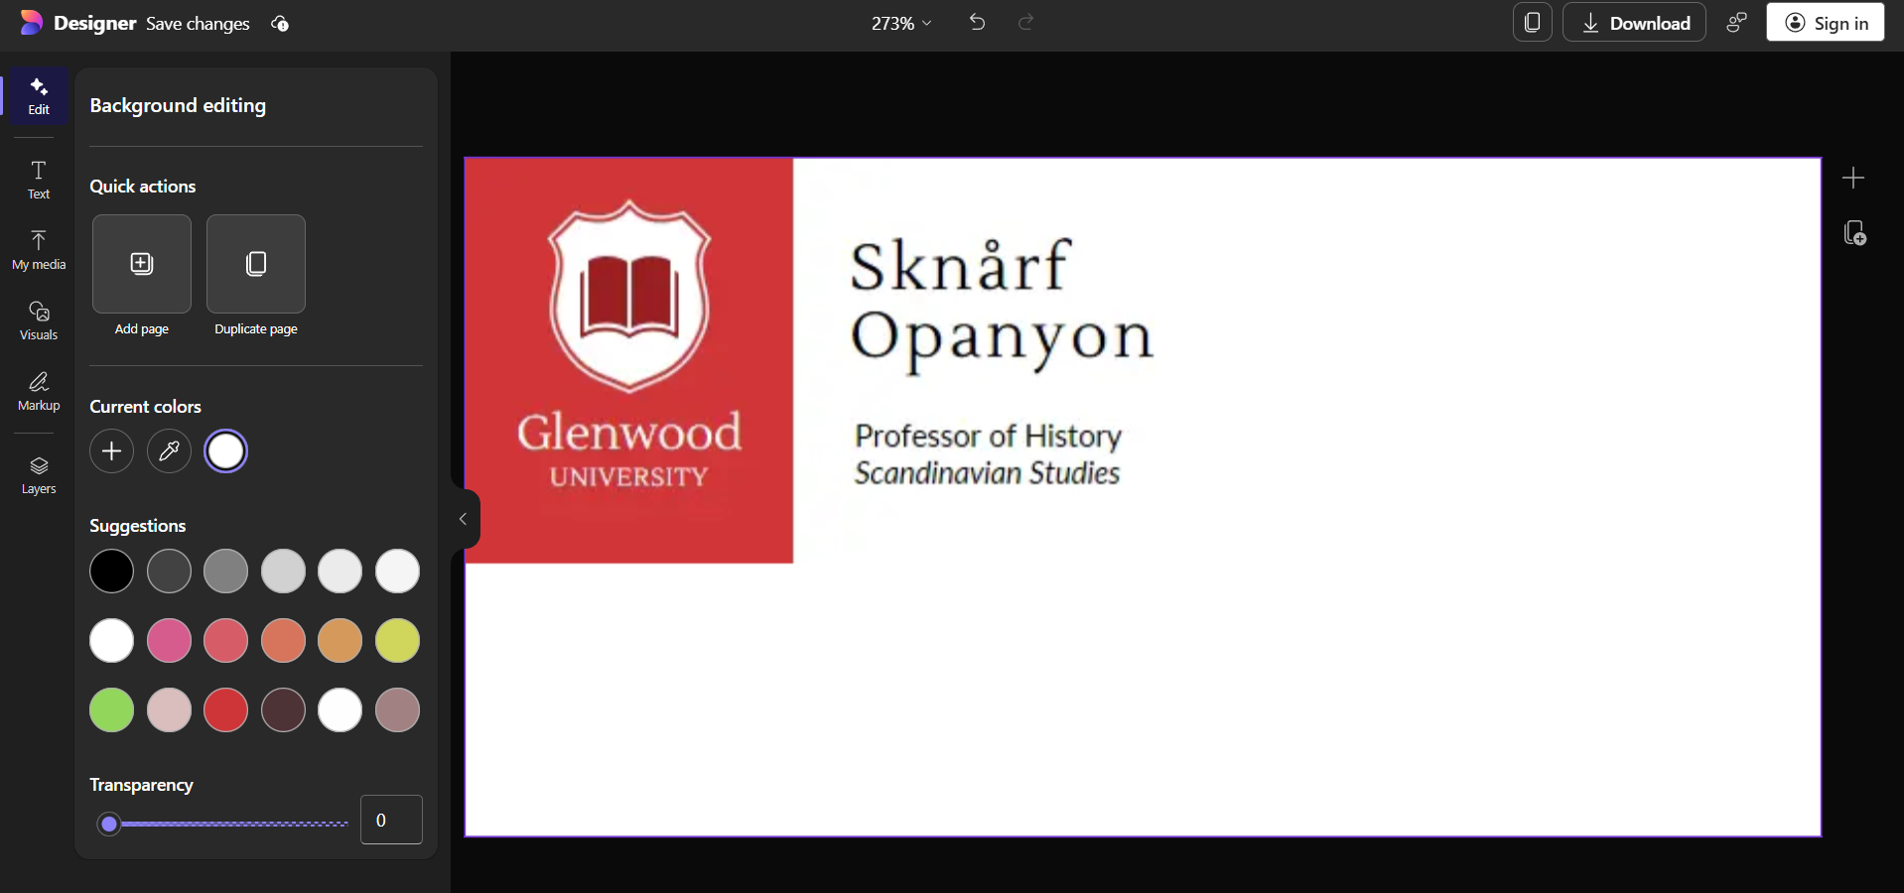
Task: Open My media in the sidebar
Action: point(39,250)
